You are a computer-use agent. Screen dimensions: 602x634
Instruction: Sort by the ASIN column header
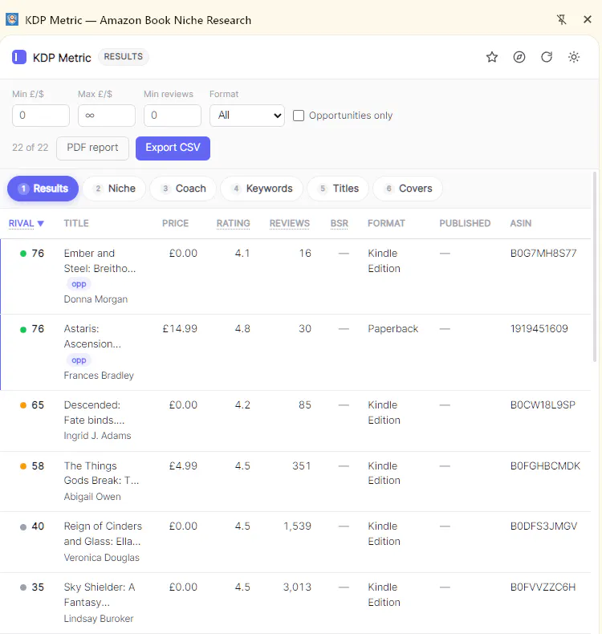(x=521, y=223)
